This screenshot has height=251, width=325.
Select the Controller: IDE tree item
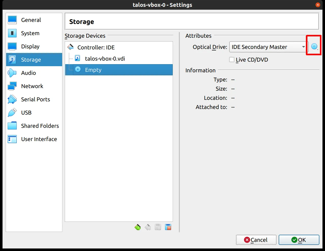(x=96, y=47)
